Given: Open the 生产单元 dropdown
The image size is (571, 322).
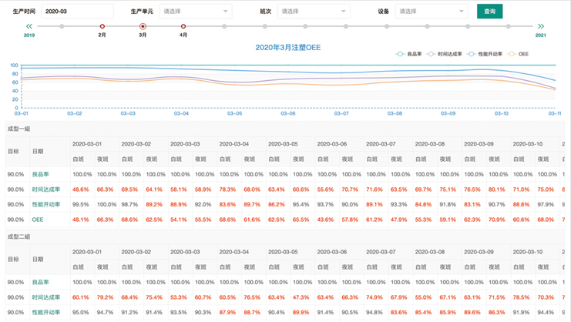Looking at the screenshot, I should [196, 12].
